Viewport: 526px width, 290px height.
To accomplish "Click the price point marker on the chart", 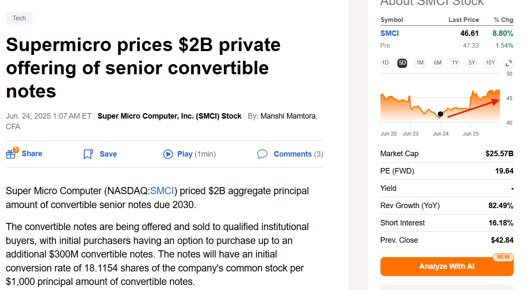I will pos(440,114).
